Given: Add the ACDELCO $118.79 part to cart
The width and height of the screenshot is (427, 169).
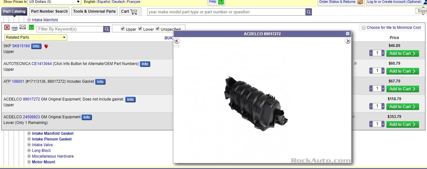Looking at the screenshot, I should click(403, 107).
